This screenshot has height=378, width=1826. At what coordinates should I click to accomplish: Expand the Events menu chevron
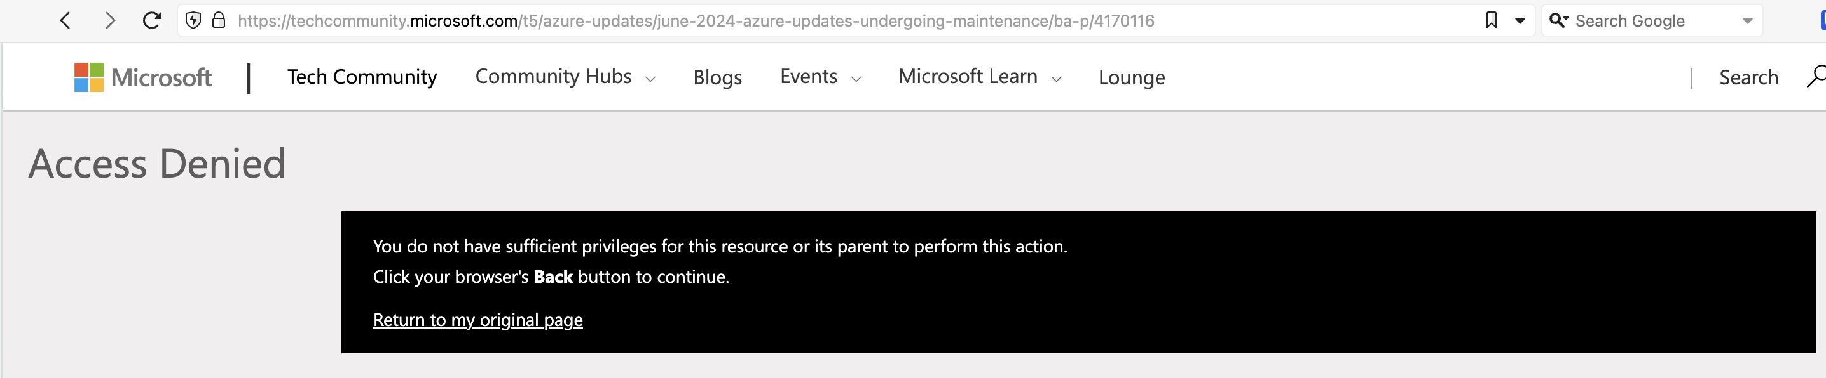click(856, 79)
